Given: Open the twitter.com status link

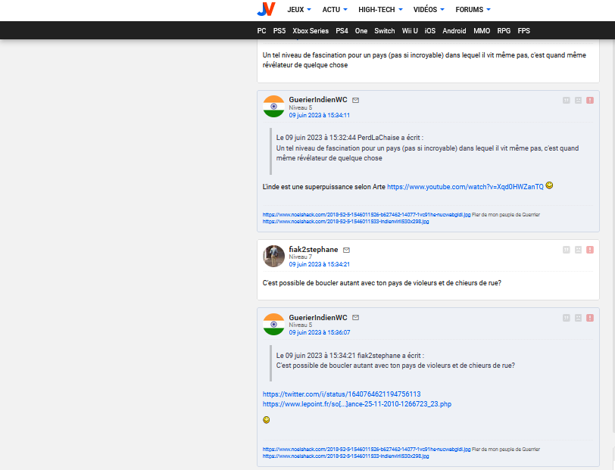Looking at the screenshot, I should (x=341, y=394).
